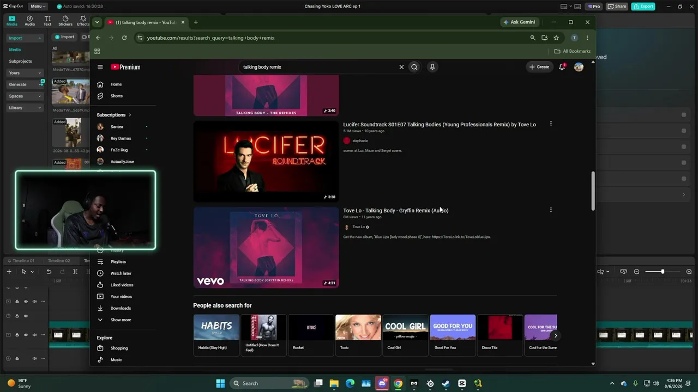The height and width of the screenshot is (392, 698).
Task: Click the Share button in CapCut
Action: coord(617,7)
